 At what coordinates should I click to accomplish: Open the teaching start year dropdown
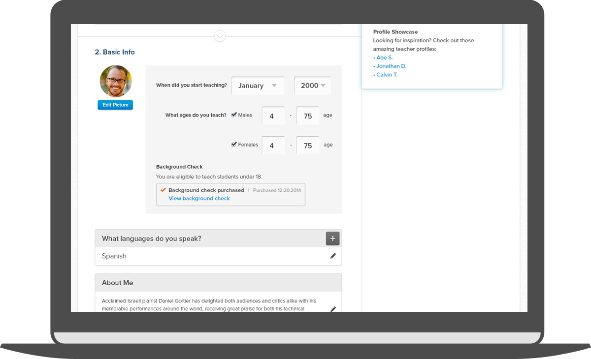312,85
